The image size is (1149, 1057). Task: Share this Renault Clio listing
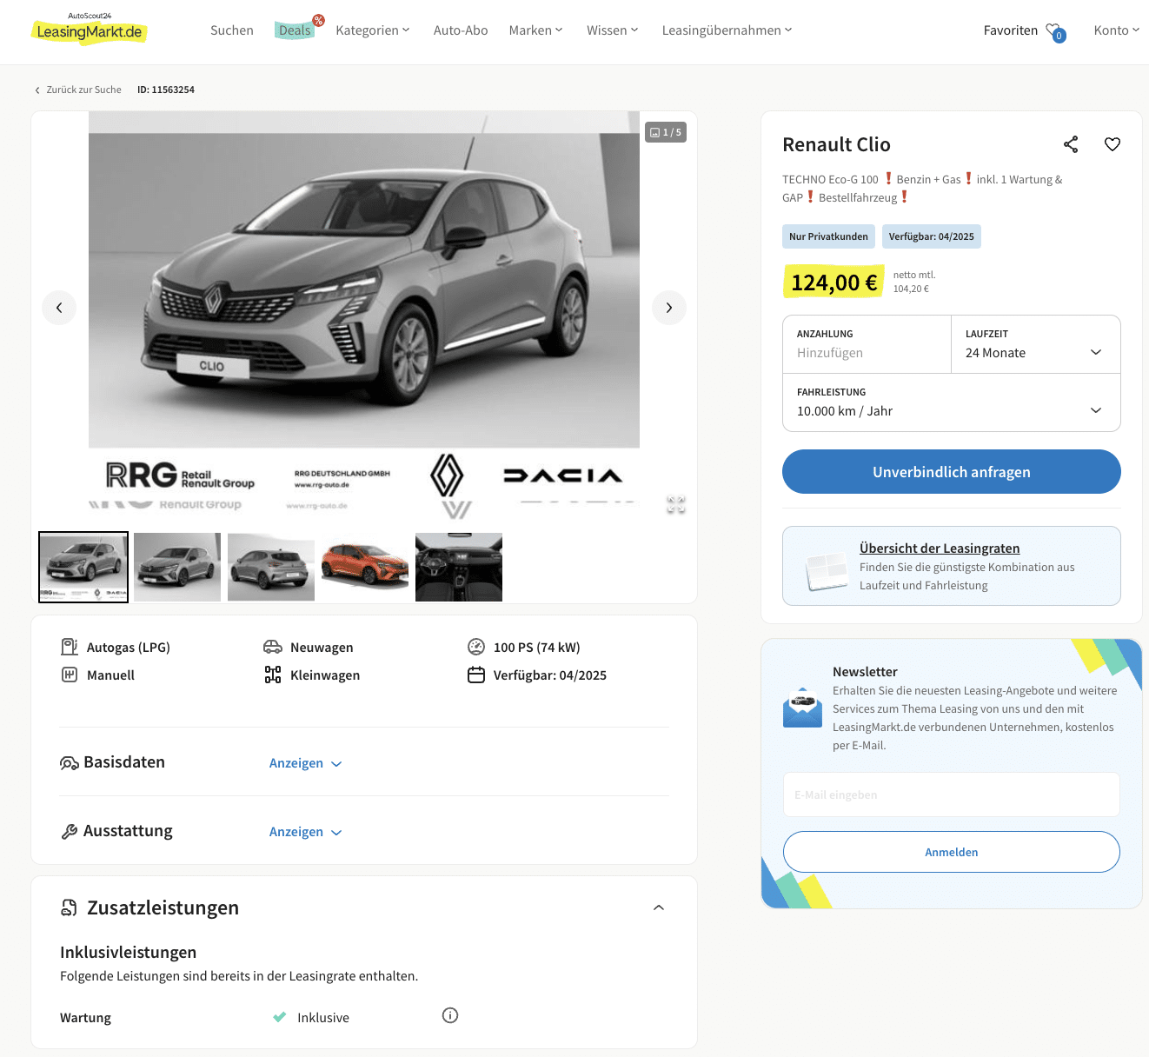(x=1071, y=144)
